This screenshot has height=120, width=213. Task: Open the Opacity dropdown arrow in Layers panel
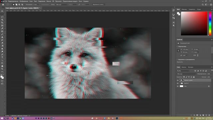[212, 74]
